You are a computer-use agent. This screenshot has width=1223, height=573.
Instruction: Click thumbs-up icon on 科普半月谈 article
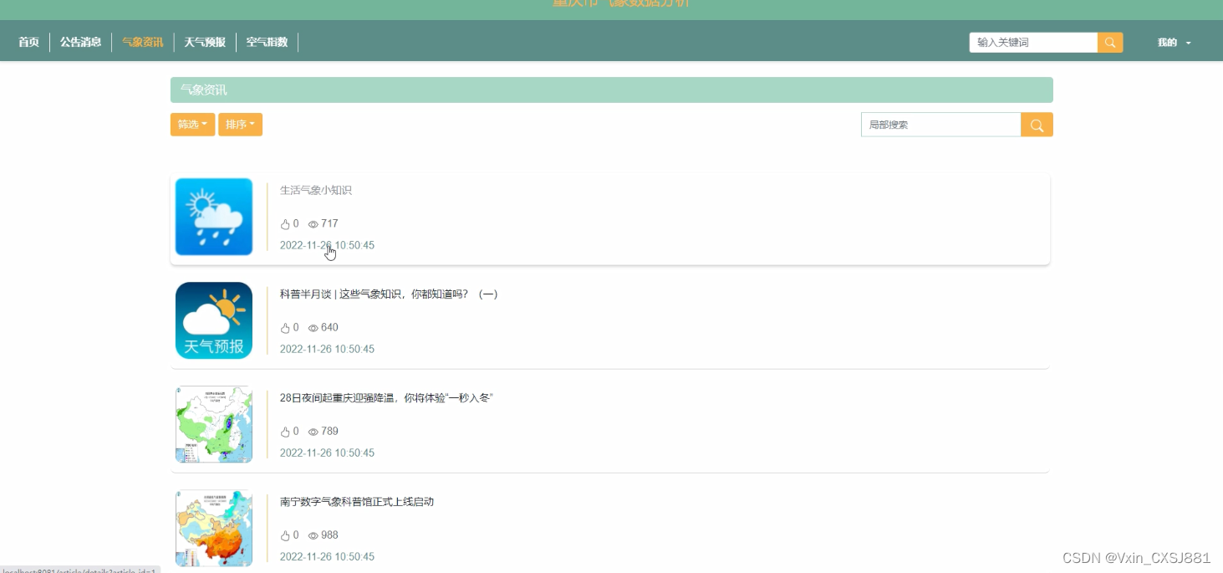click(285, 328)
